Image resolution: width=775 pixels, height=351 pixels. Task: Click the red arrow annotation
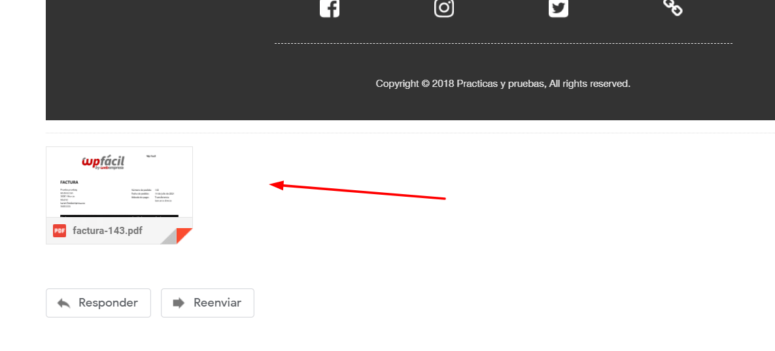[x=357, y=192]
